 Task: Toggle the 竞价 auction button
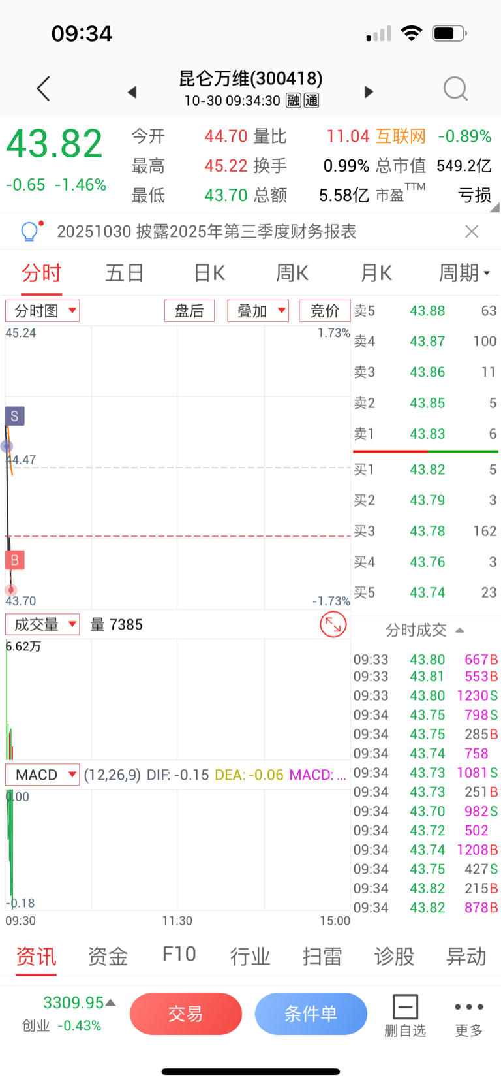325,311
